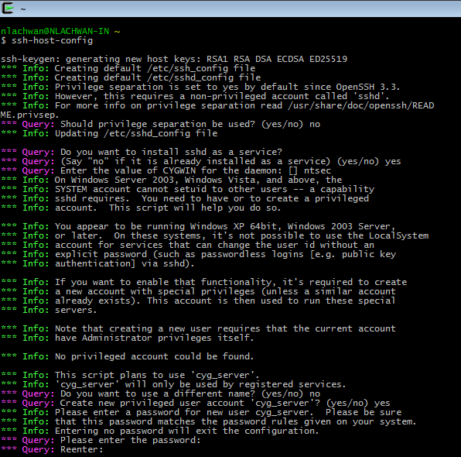Image resolution: width=461 pixels, height=457 pixels.
Task: Select the 'ssh-keygen: generating new host keys' line
Action: coord(174,59)
